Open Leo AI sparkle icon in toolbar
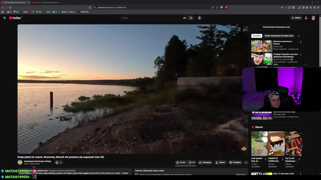The width and height of the screenshot is (321, 180). (311, 7)
